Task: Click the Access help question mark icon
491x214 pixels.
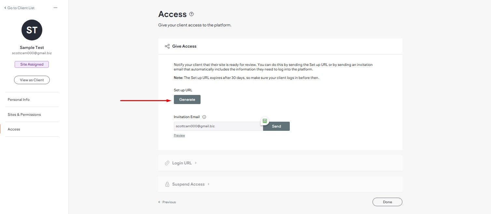Action: [x=191, y=14]
